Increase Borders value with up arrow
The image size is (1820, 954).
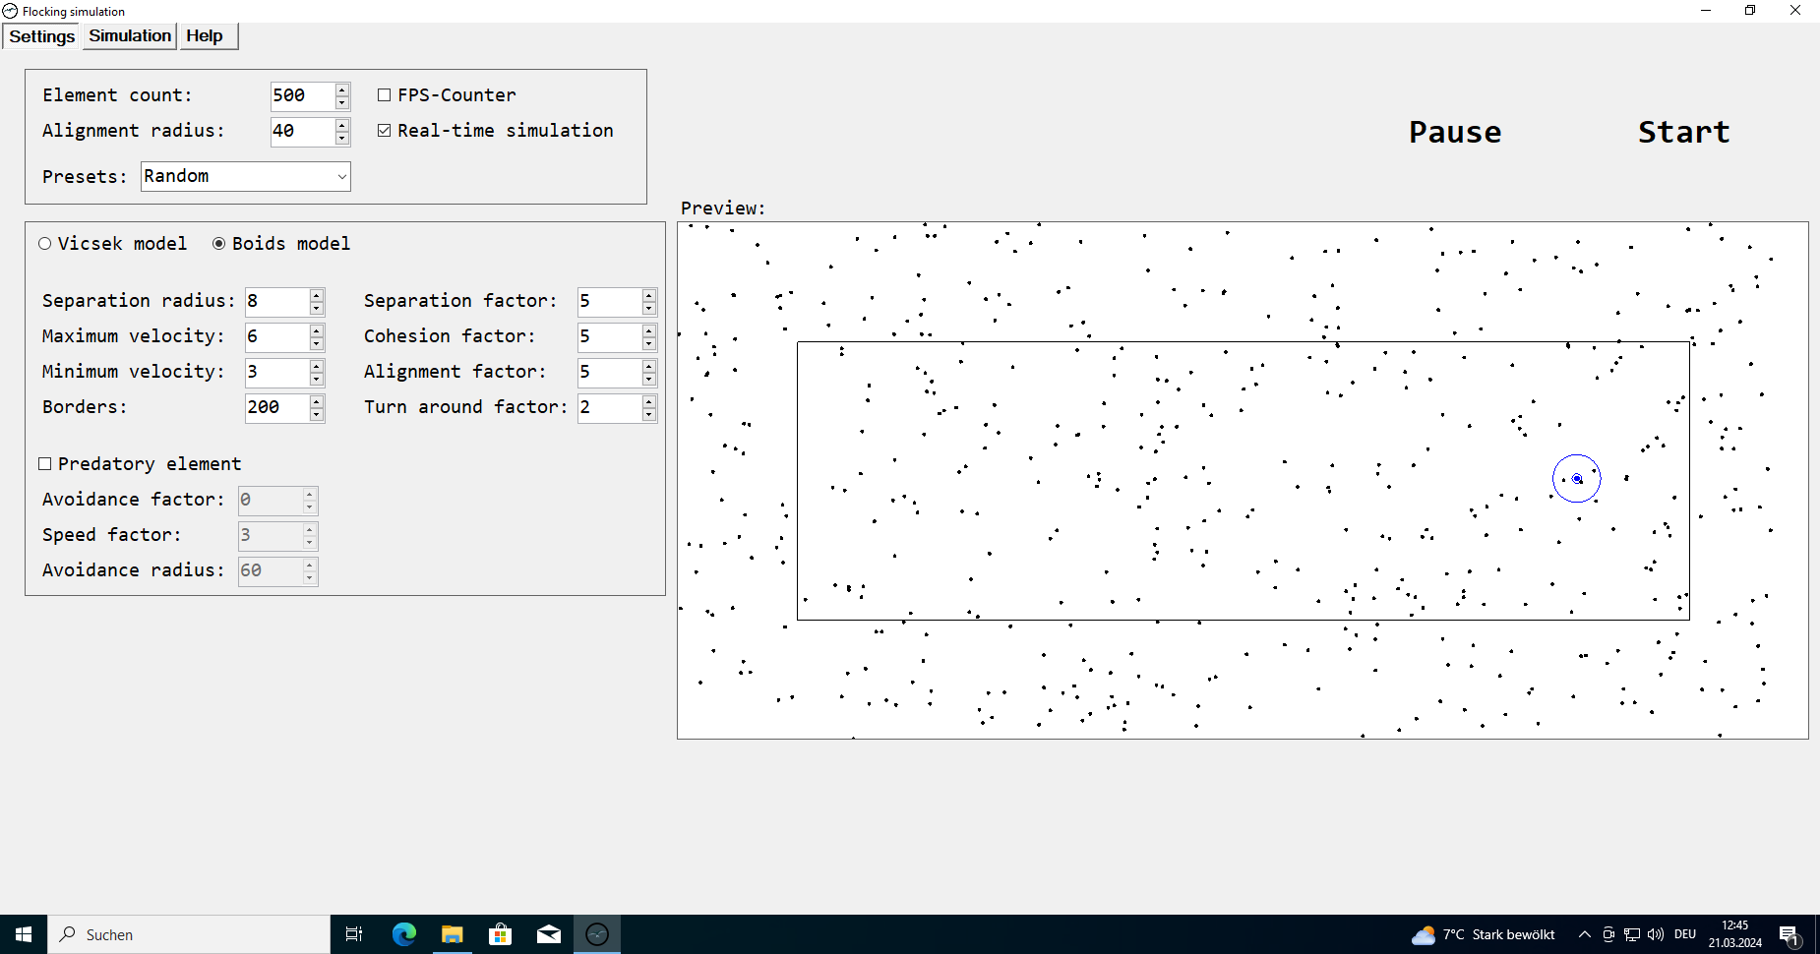click(x=317, y=401)
